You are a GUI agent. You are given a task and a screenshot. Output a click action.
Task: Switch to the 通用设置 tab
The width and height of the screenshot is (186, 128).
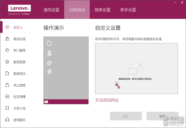click(51, 10)
